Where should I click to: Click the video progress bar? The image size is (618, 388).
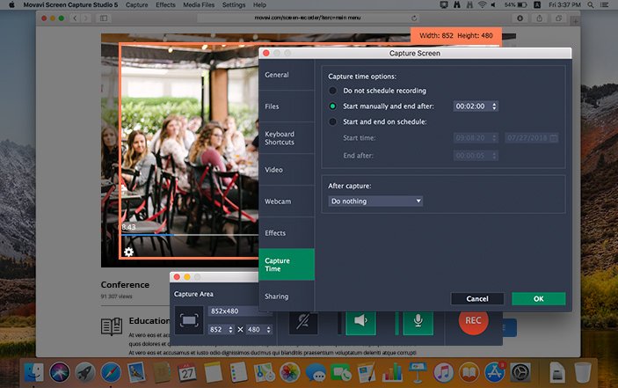190,235
